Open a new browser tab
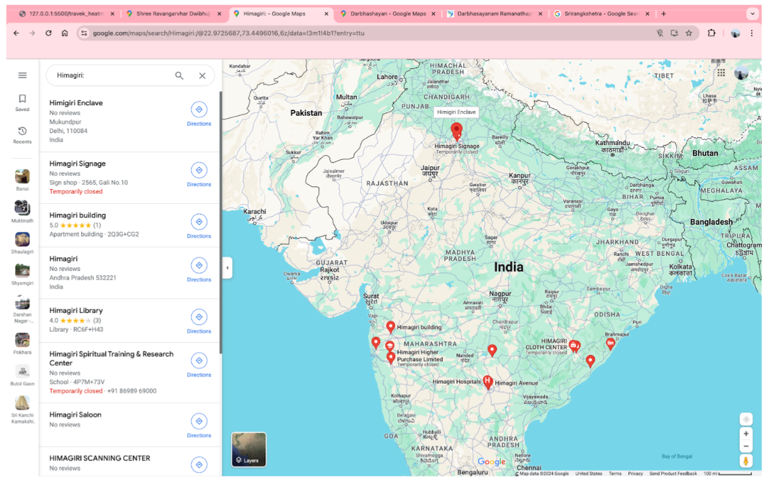 pos(664,13)
